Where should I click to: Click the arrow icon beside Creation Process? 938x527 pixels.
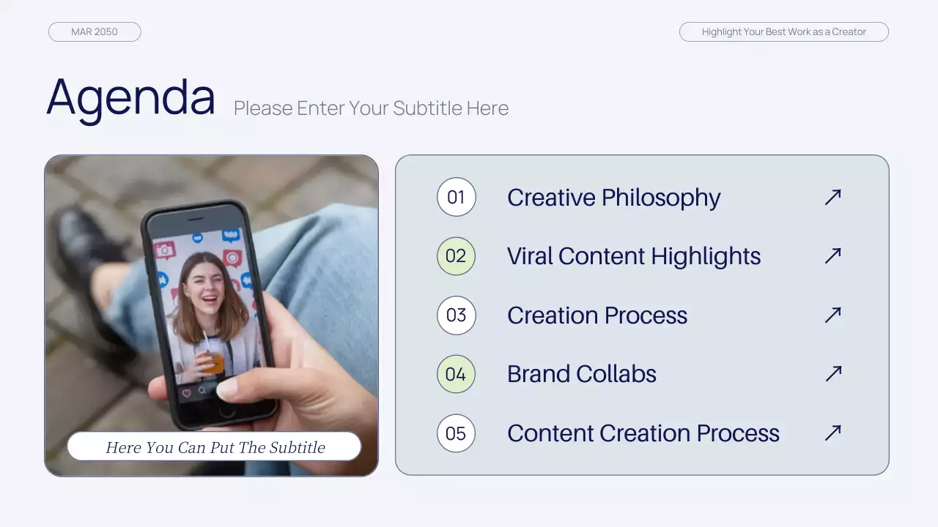pyautogui.click(x=832, y=315)
